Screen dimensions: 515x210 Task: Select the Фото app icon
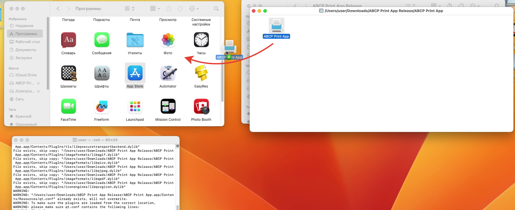[x=168, y=40]
